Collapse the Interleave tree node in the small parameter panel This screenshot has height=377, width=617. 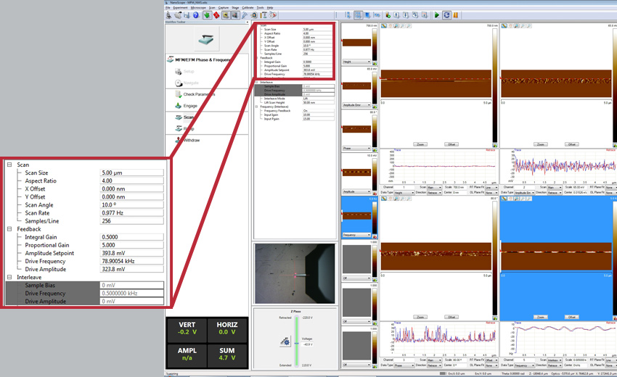257,82
